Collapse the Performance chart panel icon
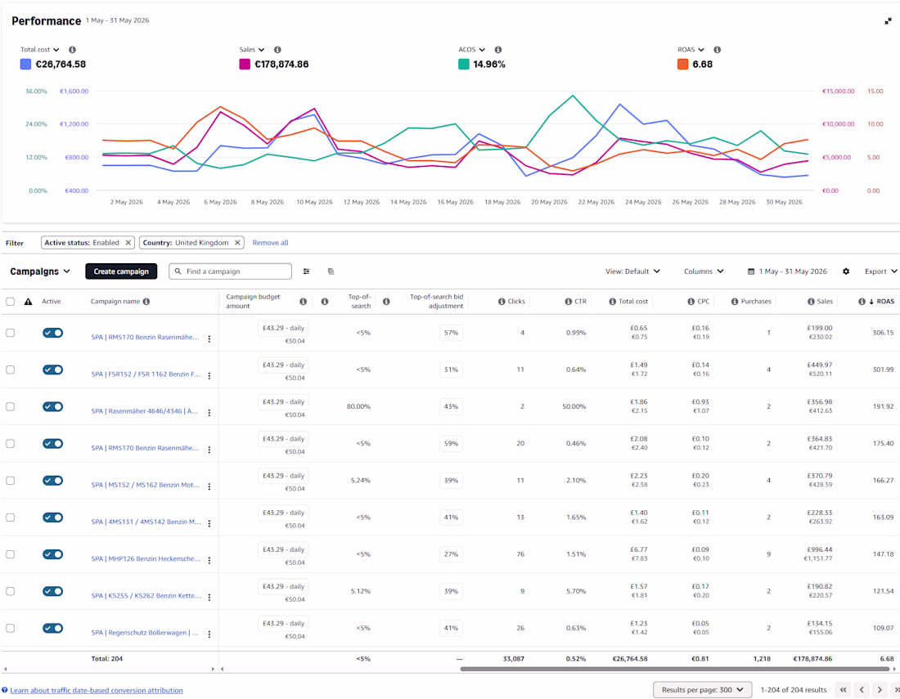This screenshot has height=699, width=900. (888, 21)
